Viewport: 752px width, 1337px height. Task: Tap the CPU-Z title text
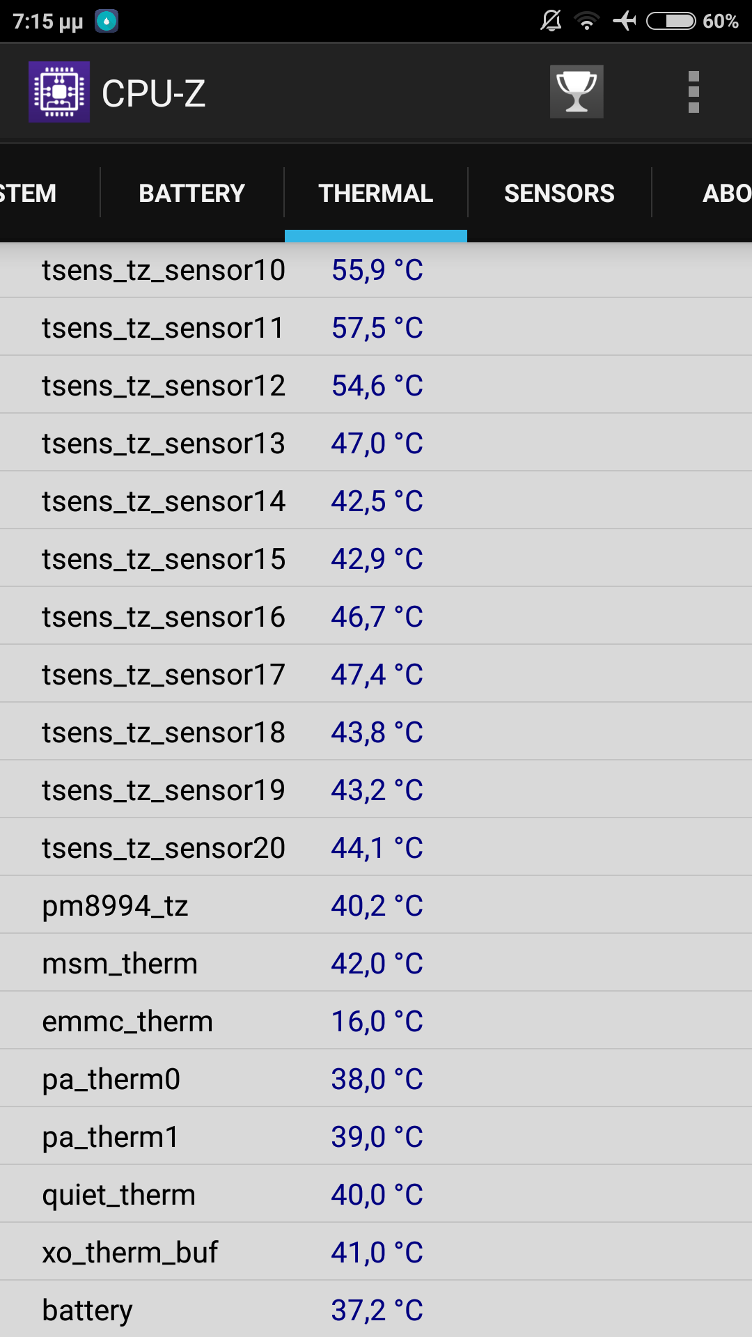pyautogui.click(x=153, y=93)
